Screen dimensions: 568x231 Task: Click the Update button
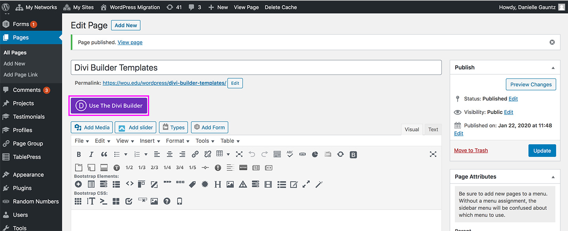542,150
